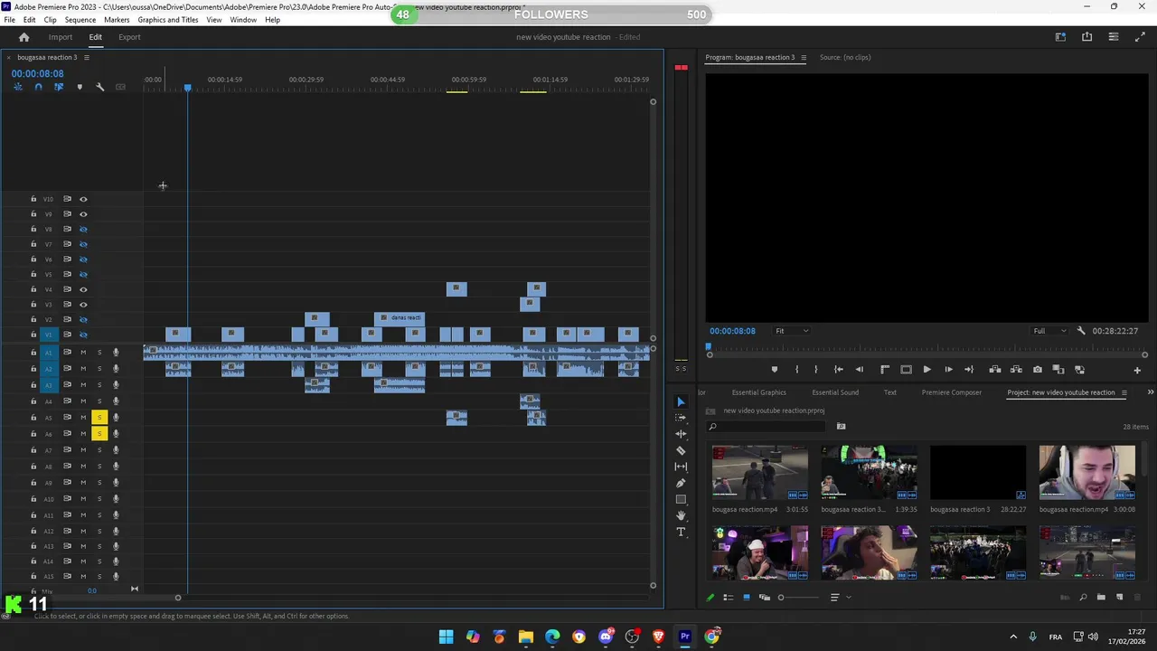Click Mark Out in Program monitor
Image resolution: width=1157 pixels, height=651 pixels.
pyautogui.click(x=816, y=370)
